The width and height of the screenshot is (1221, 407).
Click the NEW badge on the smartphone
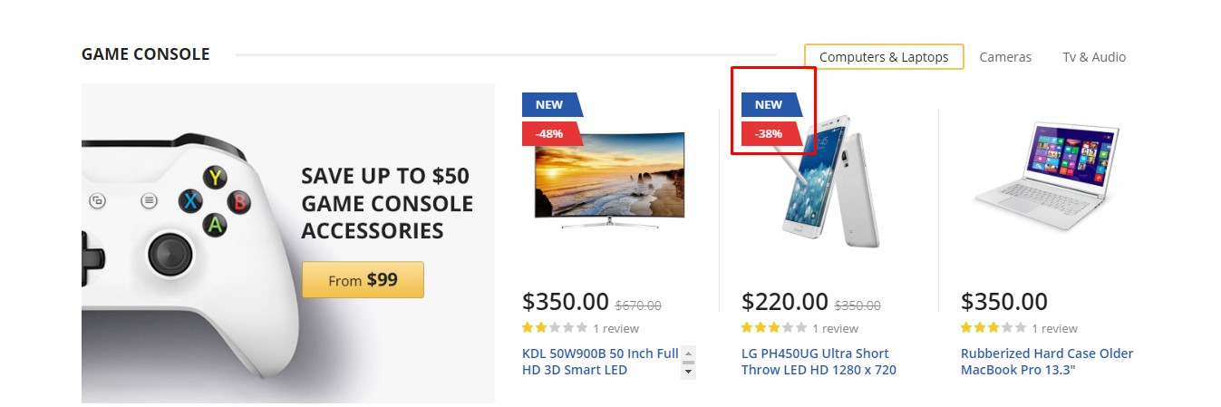coord(769,104)
